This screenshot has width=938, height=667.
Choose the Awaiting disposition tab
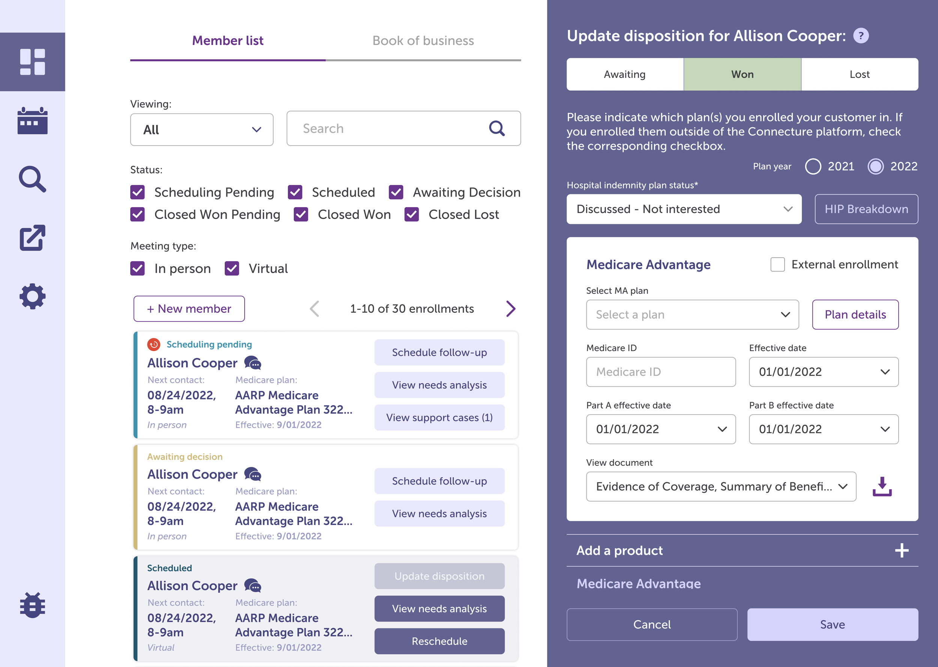point(625,74)
